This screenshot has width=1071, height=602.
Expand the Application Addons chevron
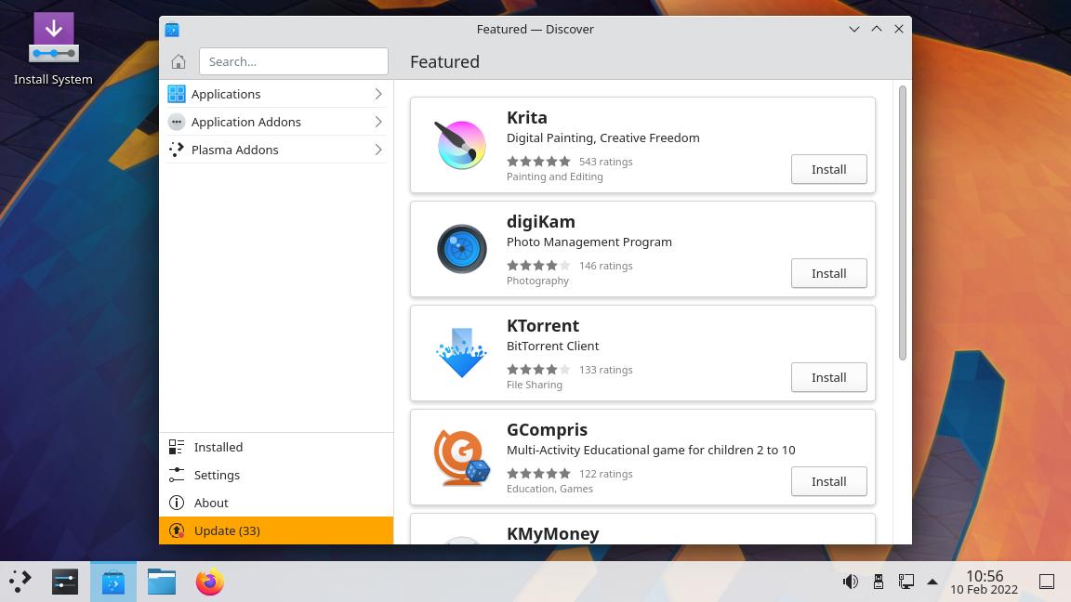tap(377, 123)
